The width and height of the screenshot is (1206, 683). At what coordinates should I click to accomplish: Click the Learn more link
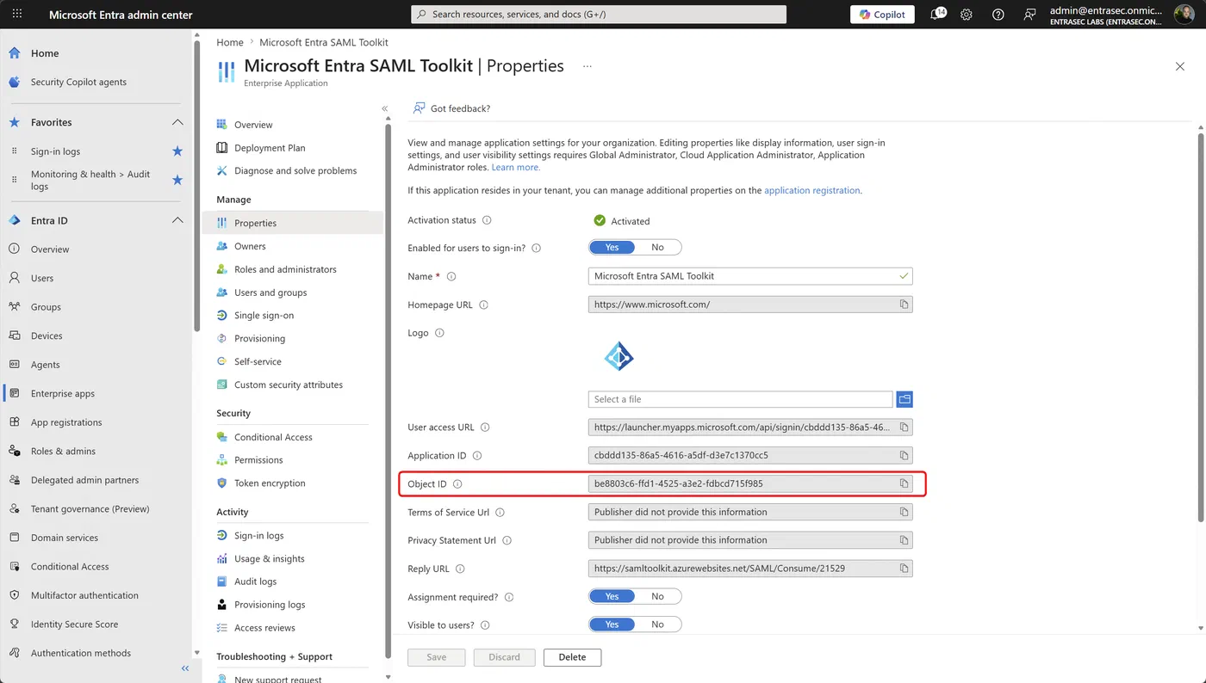tap(515, 167)
